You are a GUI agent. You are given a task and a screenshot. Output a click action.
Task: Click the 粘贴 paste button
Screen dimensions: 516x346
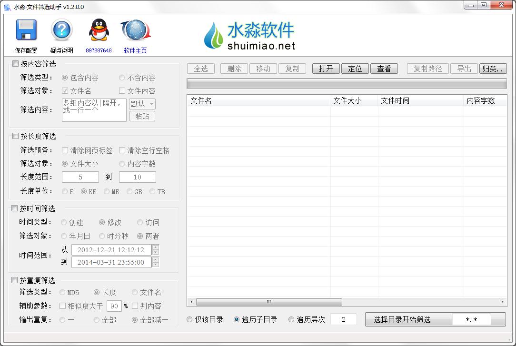coord(142,116)
